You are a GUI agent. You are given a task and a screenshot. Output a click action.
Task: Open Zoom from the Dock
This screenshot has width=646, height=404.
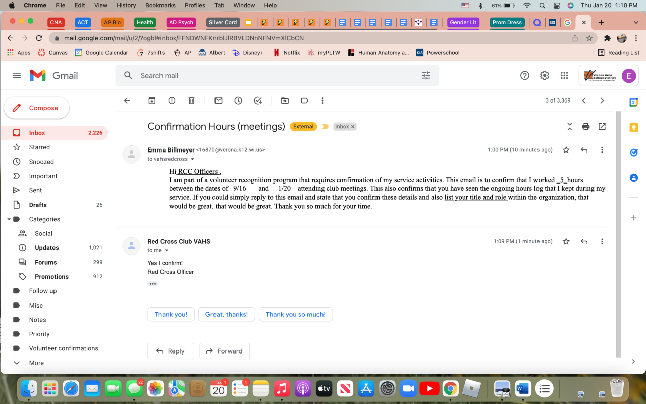[x=407, y=388]
